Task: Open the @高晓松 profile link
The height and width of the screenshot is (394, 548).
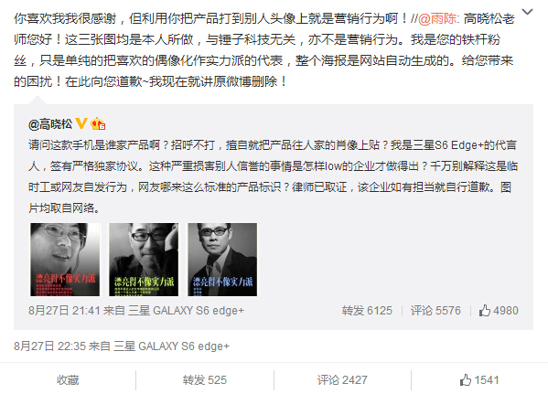Action: 50,124
